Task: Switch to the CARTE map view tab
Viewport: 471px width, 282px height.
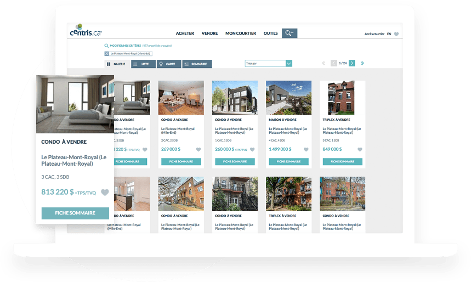Action: coord(169,64)
